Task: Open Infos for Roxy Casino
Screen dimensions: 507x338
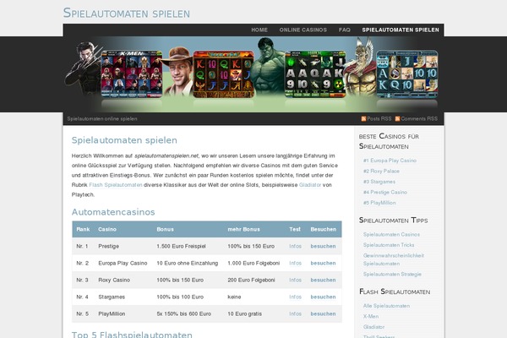Action: coord(295,280)
